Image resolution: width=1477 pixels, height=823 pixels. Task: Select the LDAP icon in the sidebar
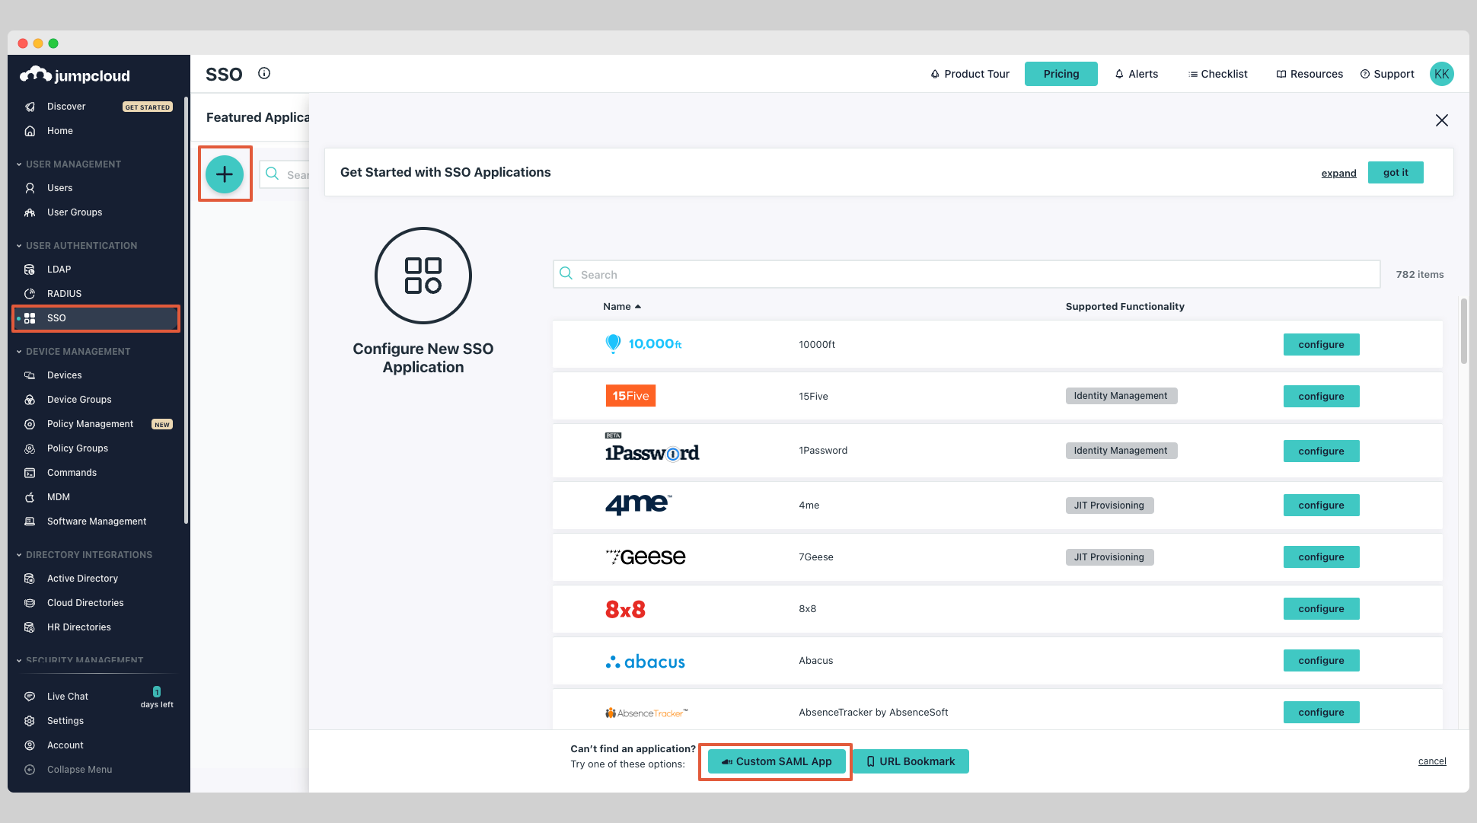[x=29, y=269]
